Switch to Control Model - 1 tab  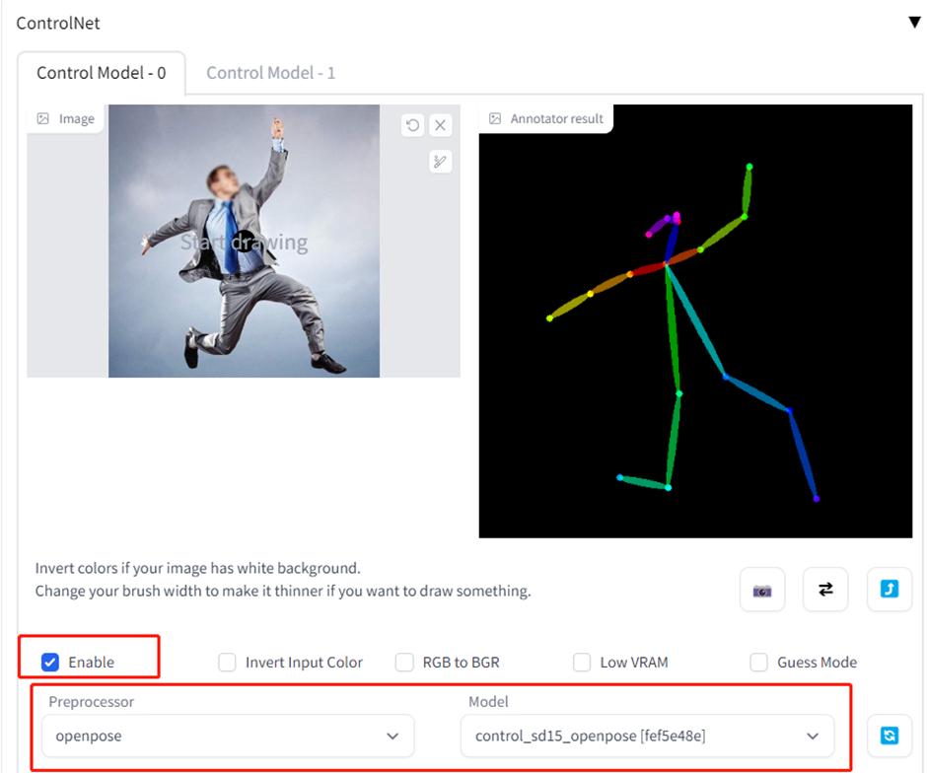[x=270, y=72]
